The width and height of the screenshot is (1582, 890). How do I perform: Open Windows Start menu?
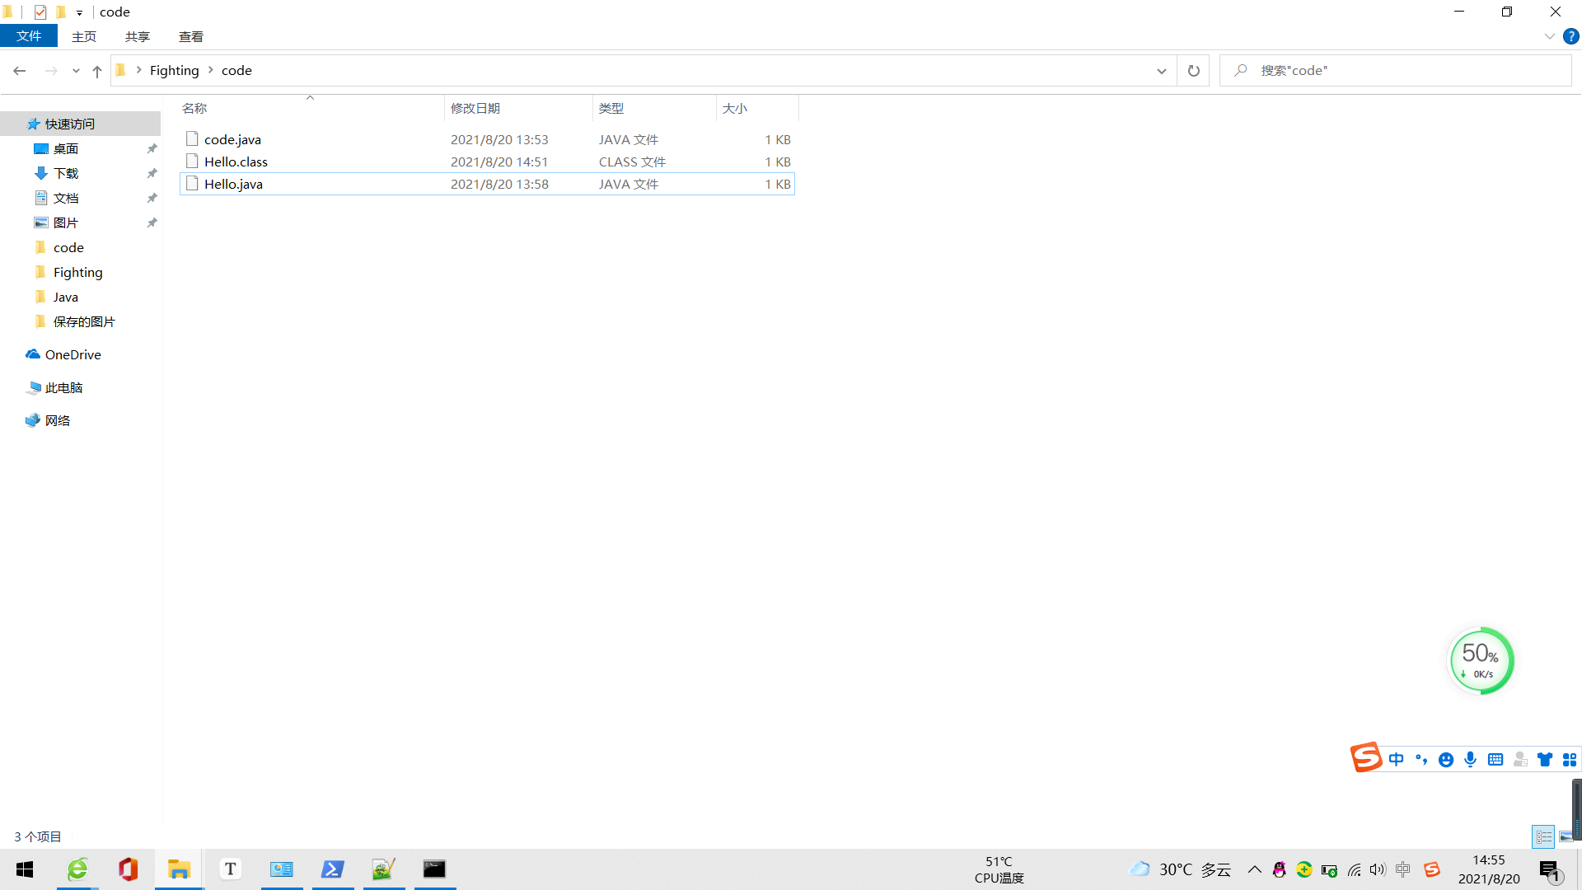pyautogui.click(x=25, y=869)
